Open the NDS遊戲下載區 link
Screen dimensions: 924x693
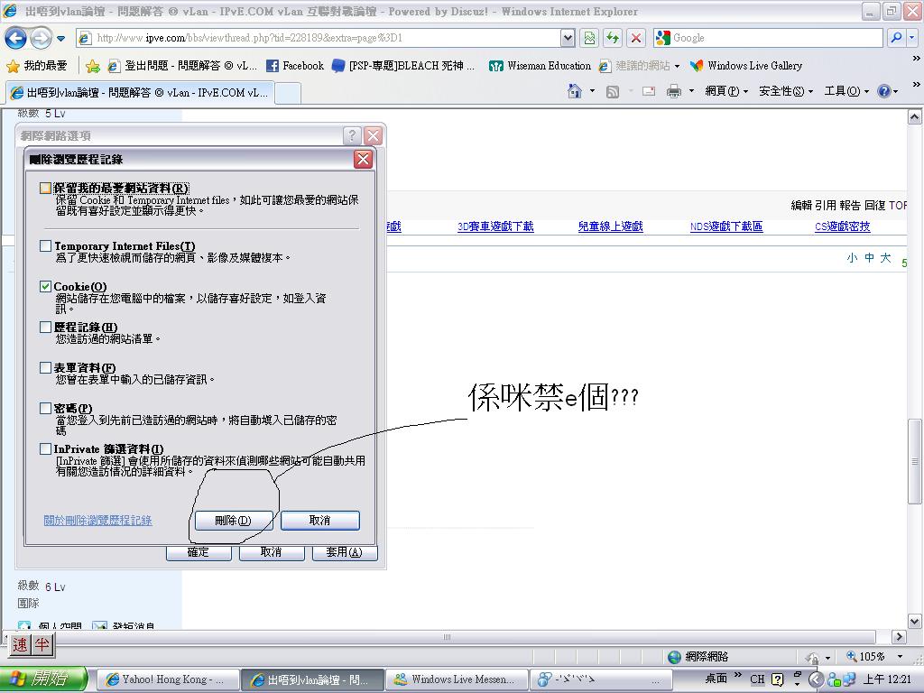click(x=726, y=226)
